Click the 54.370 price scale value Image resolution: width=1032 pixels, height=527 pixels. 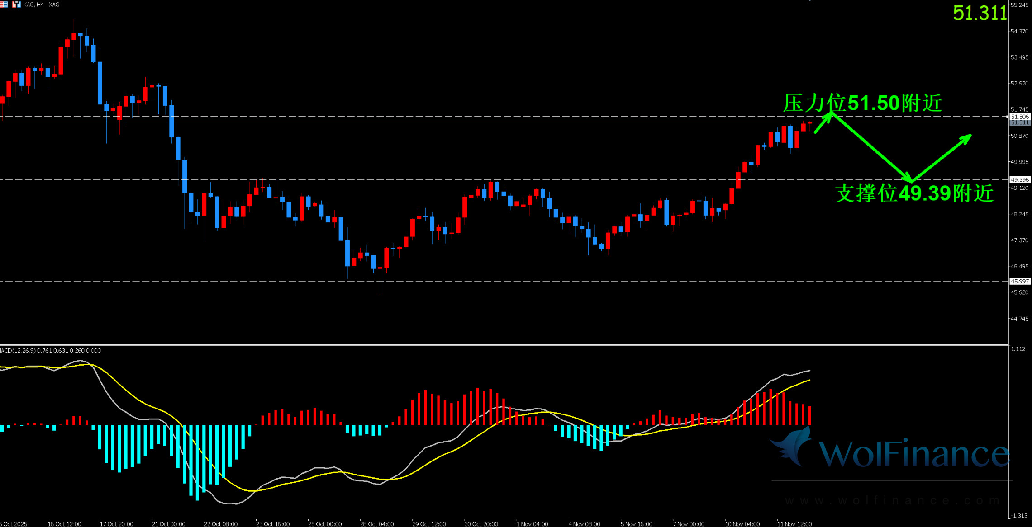coord(1019,31)
